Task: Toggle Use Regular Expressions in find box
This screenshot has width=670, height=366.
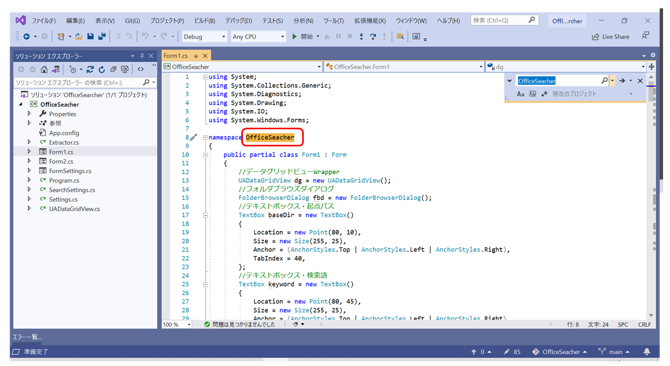Action: (x=545, y=94)
